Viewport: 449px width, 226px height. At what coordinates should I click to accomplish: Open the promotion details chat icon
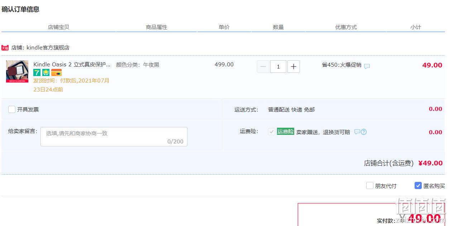tap(367, 66)
